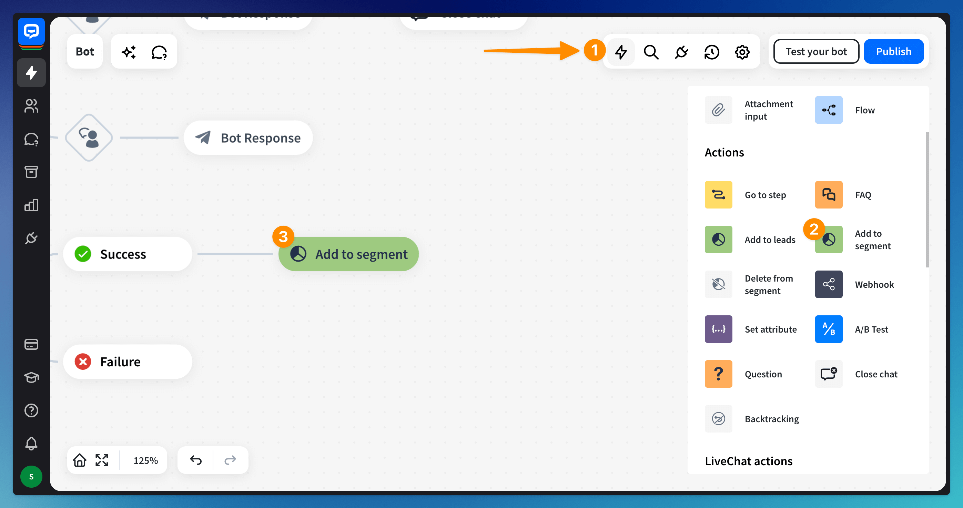Click Test your bot button
963x508 pixels.
click(x=816, y=52)
